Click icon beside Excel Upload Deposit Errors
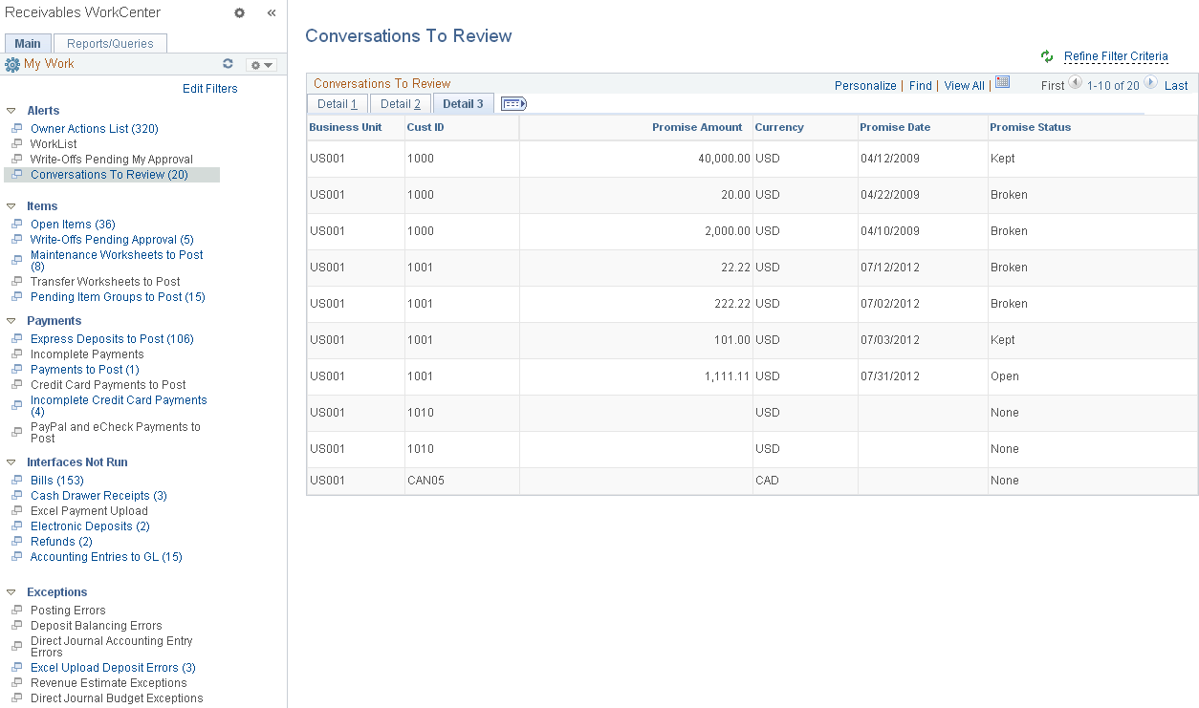Viewport: 1199px width, 708px height. tap(16, 667)
